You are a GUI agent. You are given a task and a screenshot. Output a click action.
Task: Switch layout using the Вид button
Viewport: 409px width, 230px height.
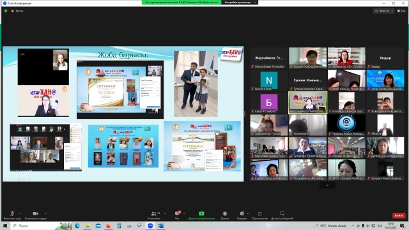[x=401, y=11]
